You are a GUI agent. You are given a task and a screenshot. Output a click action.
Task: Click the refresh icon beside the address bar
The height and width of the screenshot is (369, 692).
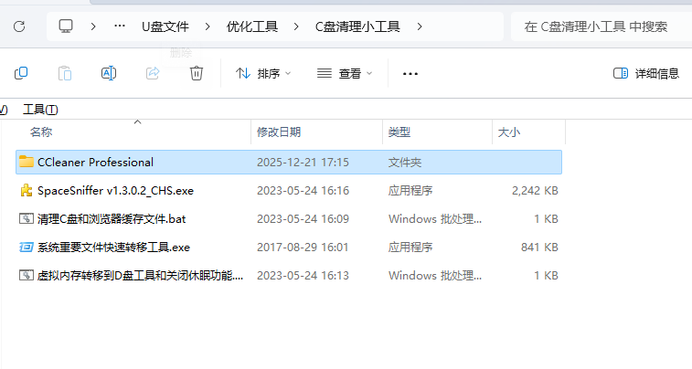19,26
